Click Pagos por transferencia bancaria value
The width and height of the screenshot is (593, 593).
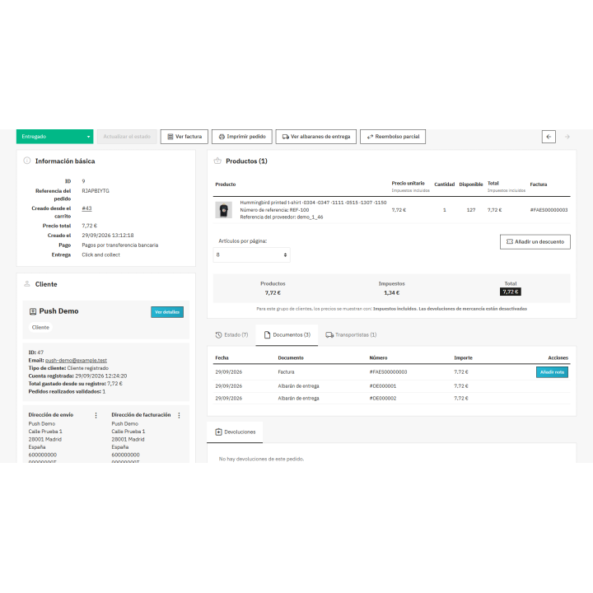tap(120, 245)
